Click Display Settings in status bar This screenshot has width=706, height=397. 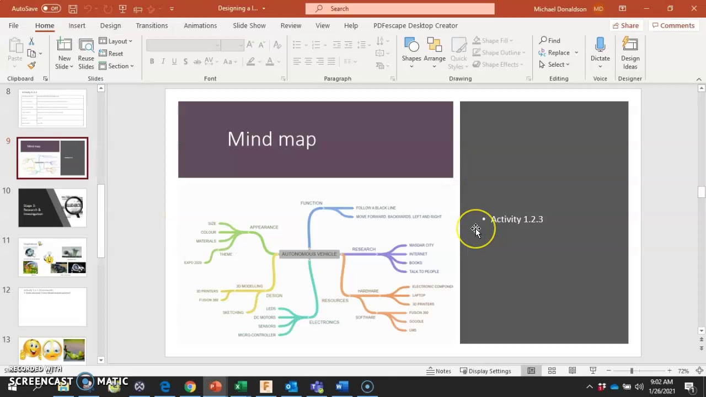coord(485,371)
